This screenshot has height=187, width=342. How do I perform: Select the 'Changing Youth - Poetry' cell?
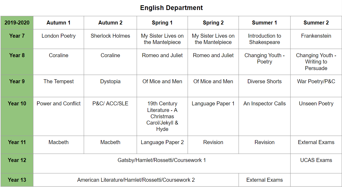[x=265, y=62]
